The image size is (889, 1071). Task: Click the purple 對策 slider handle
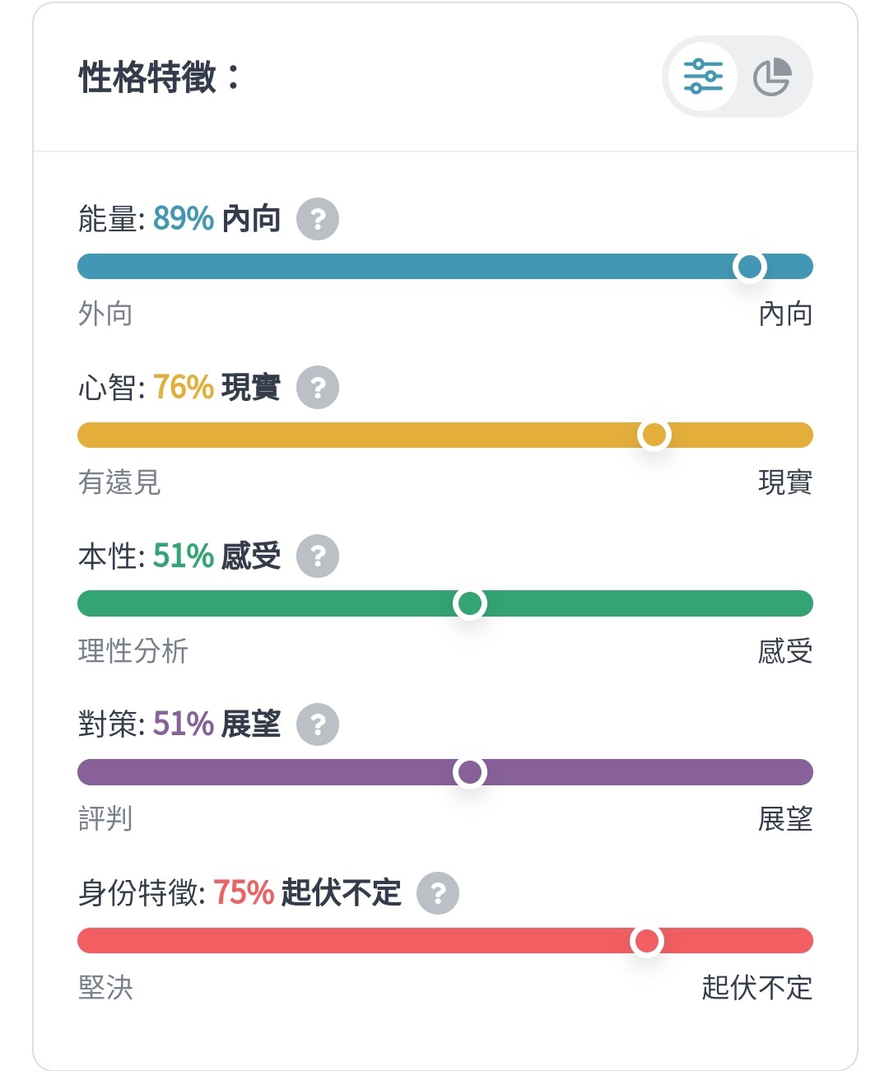click(470, 772)
